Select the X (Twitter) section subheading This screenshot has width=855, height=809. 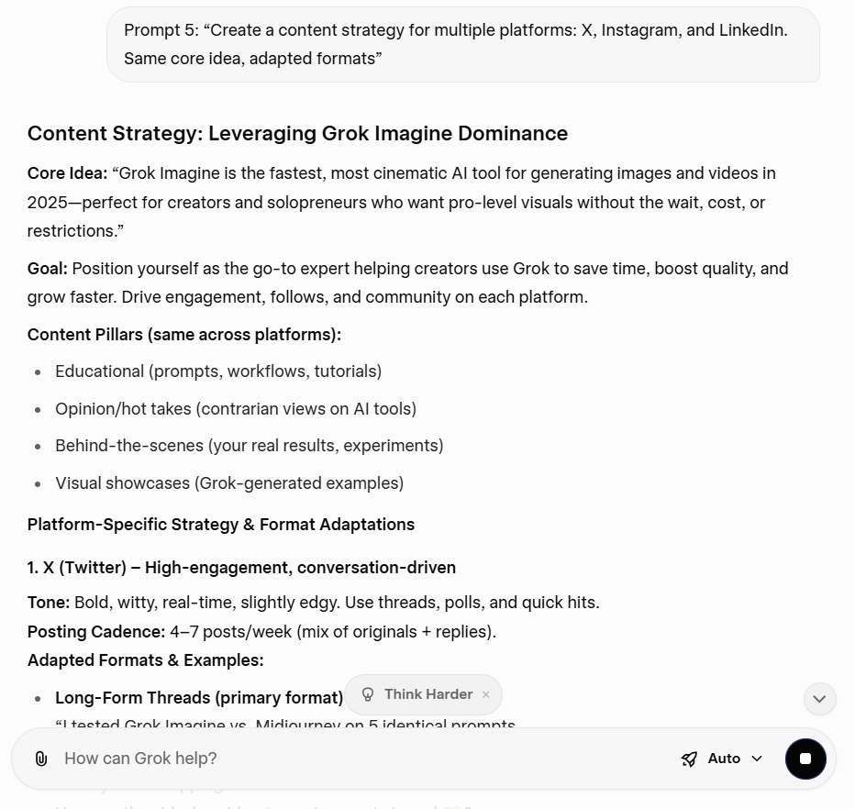tap(241, 567)
